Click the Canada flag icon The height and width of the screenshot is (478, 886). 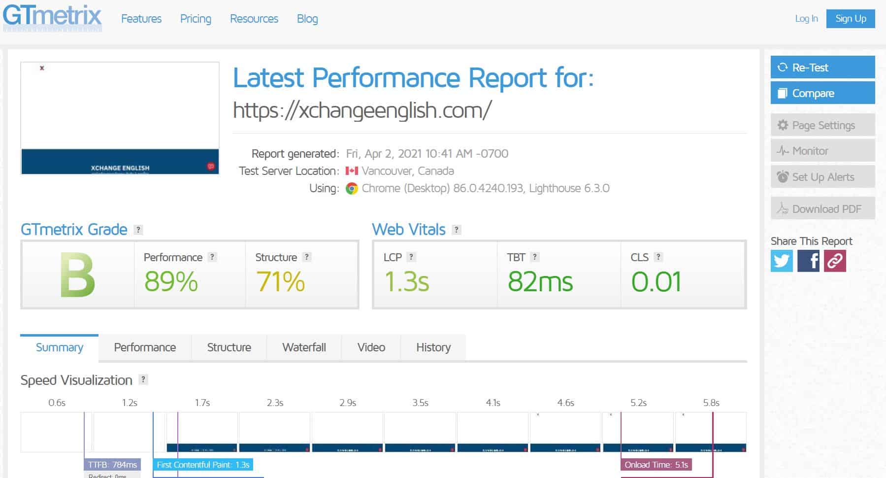(x=352, y=171)
